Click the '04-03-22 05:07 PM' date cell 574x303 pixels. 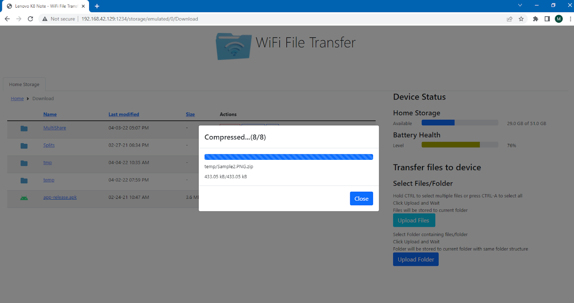(x=129, y=128)
